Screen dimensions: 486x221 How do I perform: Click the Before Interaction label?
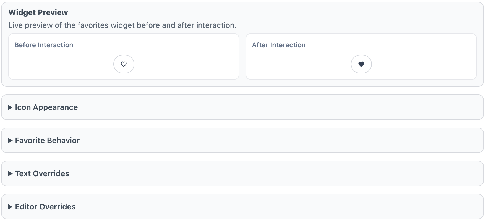(44, 45)
